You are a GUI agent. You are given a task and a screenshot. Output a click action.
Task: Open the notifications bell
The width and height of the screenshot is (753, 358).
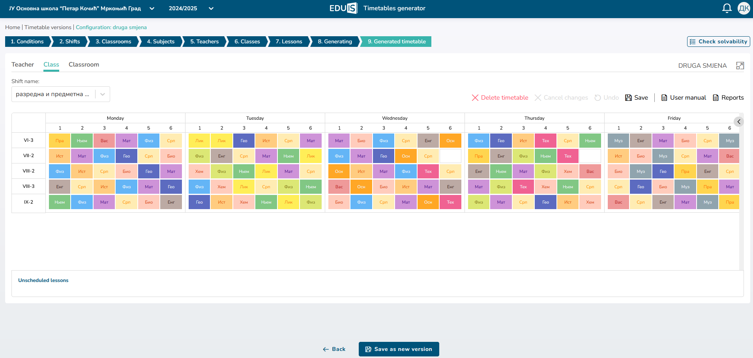click(727, 8)
